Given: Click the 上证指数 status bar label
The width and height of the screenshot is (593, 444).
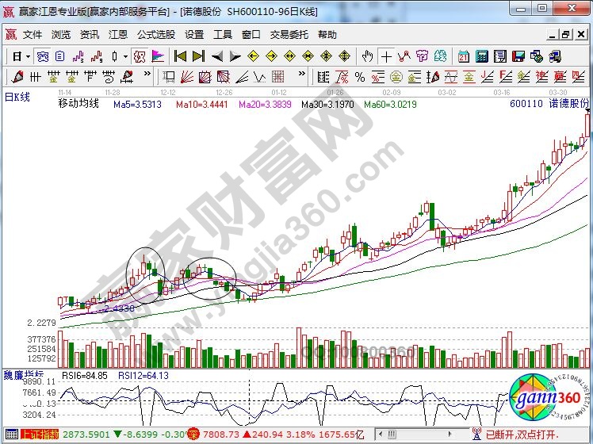Looking at the screenshot, I should (39, 434).
